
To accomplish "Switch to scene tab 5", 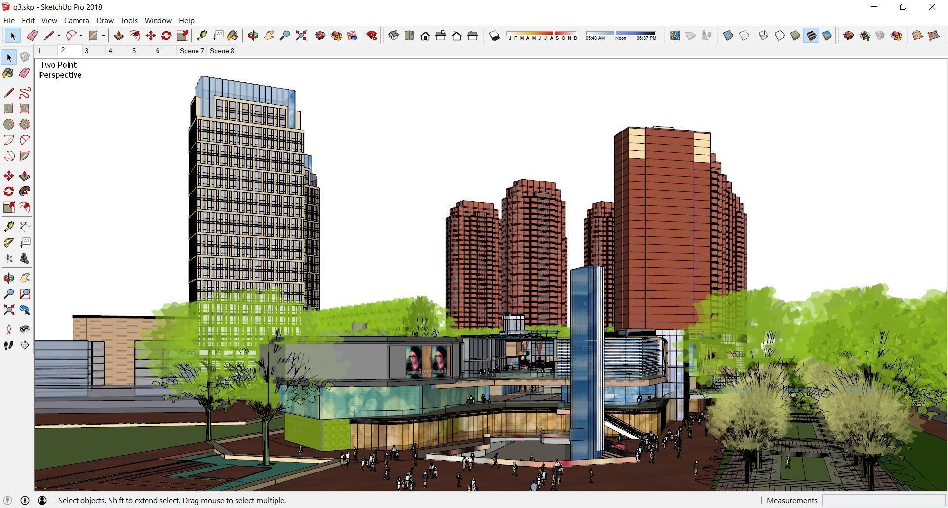I will pyautogui.click(x=134, y=51).
